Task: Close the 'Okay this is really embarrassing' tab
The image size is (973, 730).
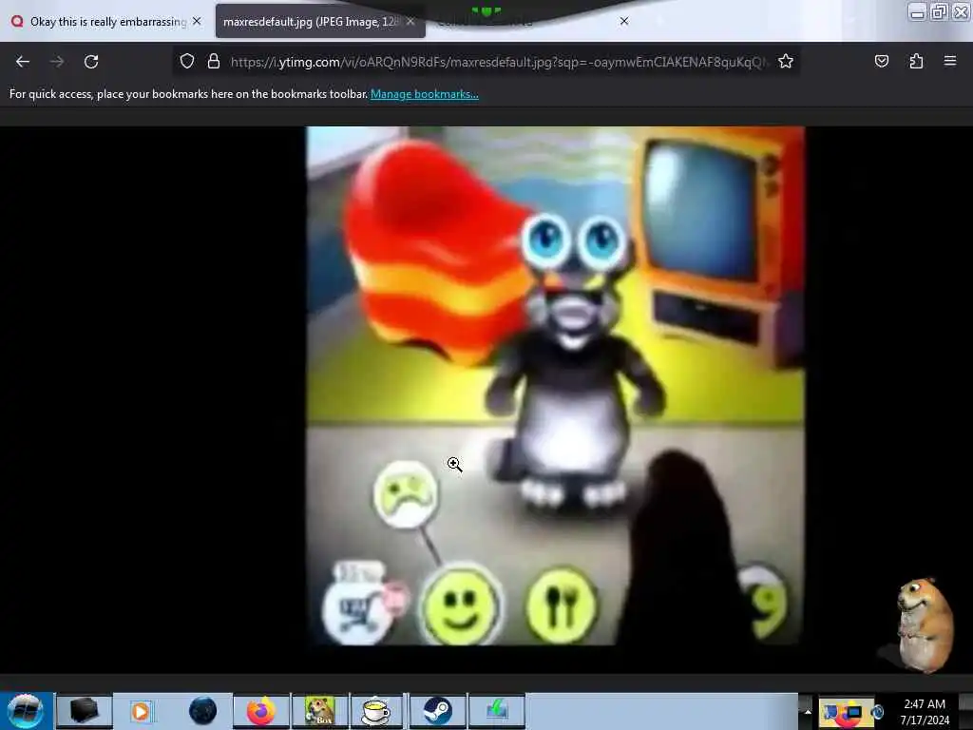Action: [197, 21]
